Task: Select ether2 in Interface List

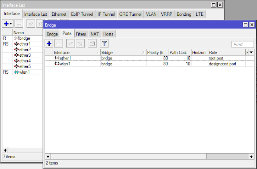Action: [22, 49]
